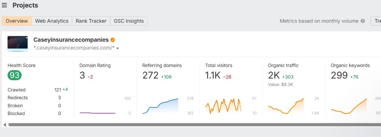Click the Domain Rating value 3
This screenshot has width=381, height=137.
82,76
